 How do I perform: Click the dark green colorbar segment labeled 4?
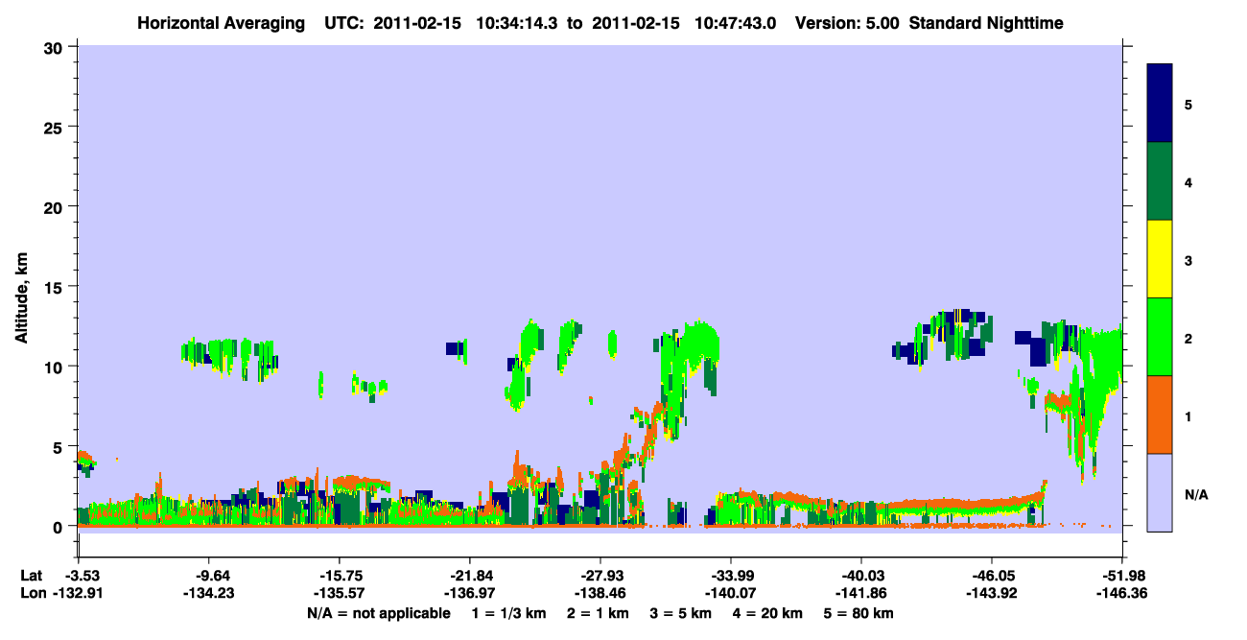(x=1160, y=181)
